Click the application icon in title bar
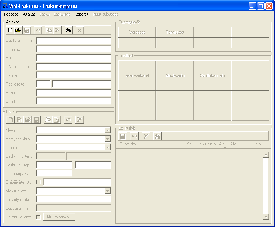275x227 pixels. coord(5,6)
